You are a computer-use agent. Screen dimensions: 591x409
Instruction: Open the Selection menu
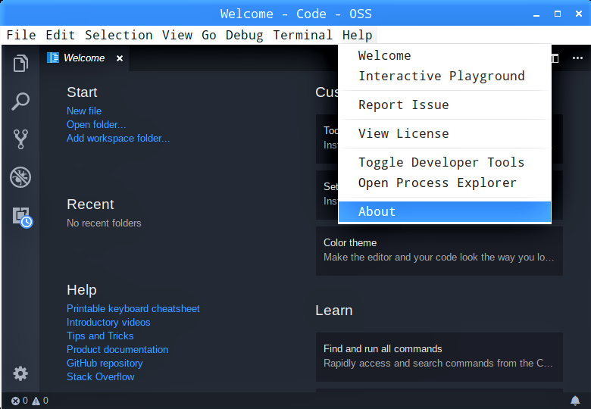point(119,35)
